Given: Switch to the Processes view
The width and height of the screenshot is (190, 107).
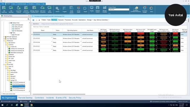Looking at the screenshot, I should click(68, 20).
